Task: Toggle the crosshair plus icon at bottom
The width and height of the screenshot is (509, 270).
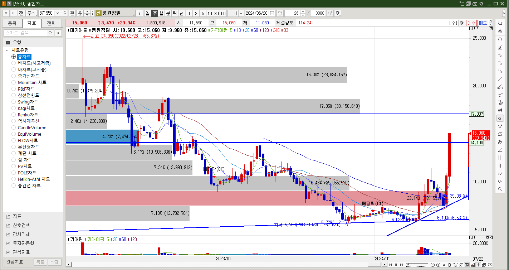Action: pyautogui.click(x=478, y=265)
